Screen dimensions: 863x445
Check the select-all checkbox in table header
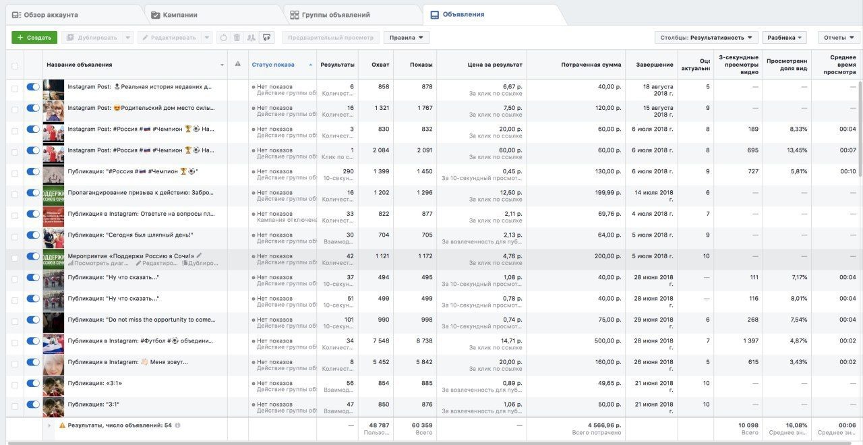[15, 66]
